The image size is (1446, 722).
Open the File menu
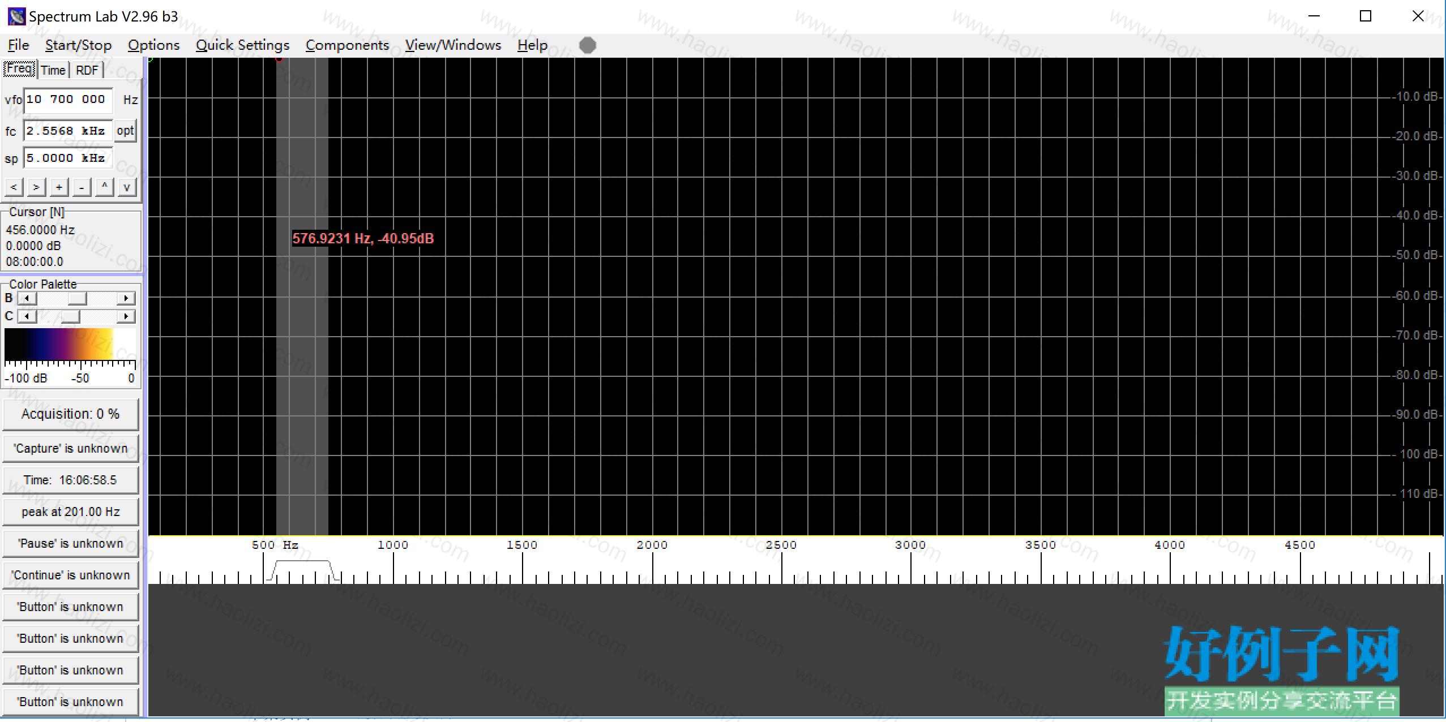18,45
